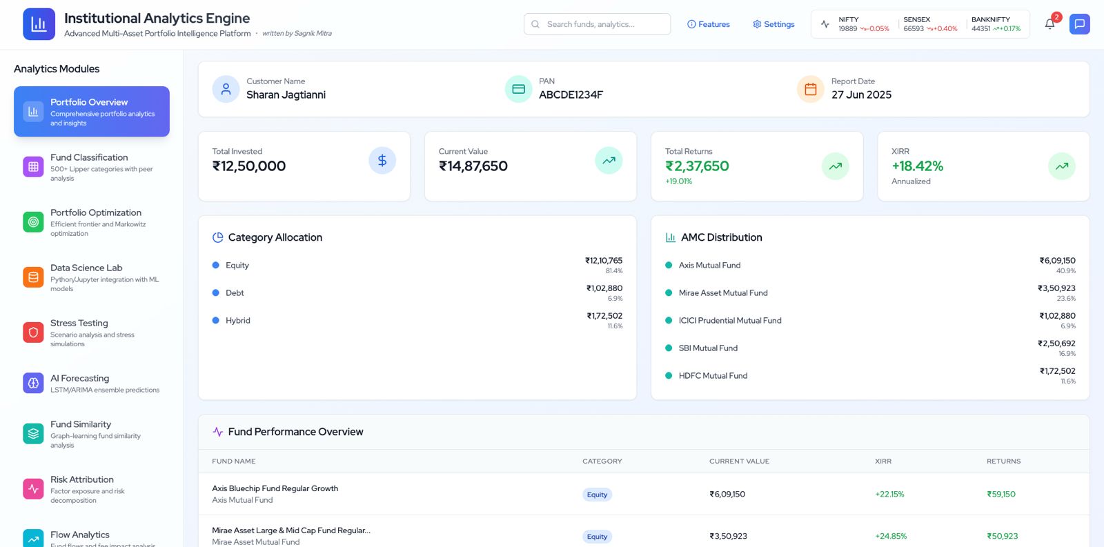Click the search magnifier icon
Screen dimensions: 1104x547
[535, 24]
